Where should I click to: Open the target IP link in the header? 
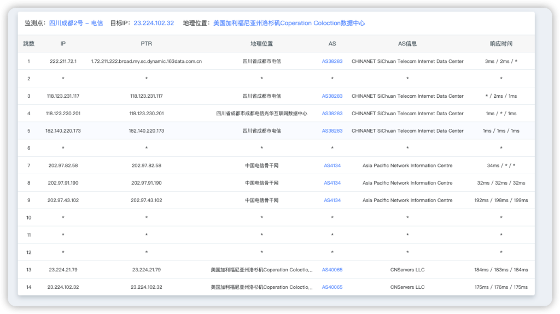coord(154,23)
